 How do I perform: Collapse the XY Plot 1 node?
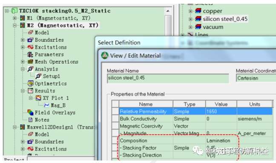coord(31,98)
